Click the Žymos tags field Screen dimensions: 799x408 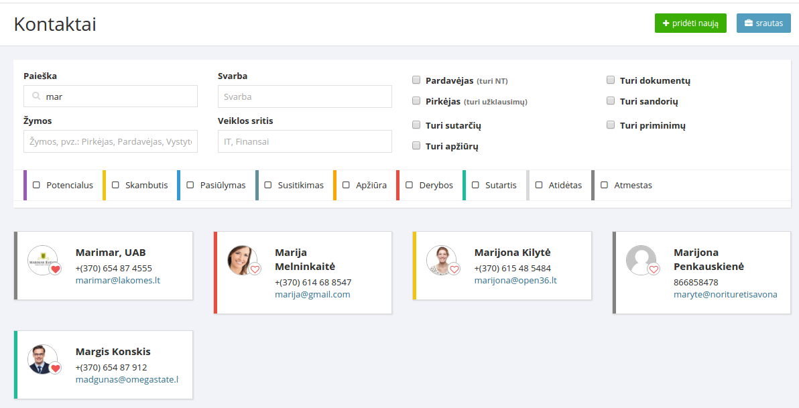pos(111,141)
